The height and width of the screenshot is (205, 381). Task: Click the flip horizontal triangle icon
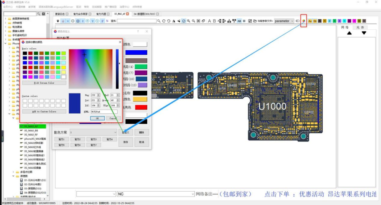pyautogui.click(x=173, y=21)
